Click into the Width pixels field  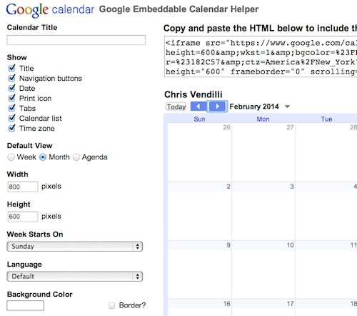23,187
